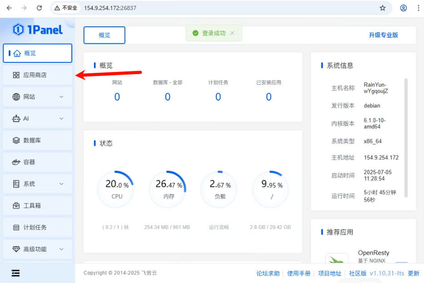Go back with browser back arrow
This screenshot has height=283, width=424.
pos(9,8)
